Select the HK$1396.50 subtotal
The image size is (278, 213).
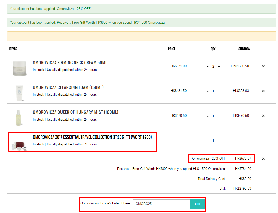[240, 66]
